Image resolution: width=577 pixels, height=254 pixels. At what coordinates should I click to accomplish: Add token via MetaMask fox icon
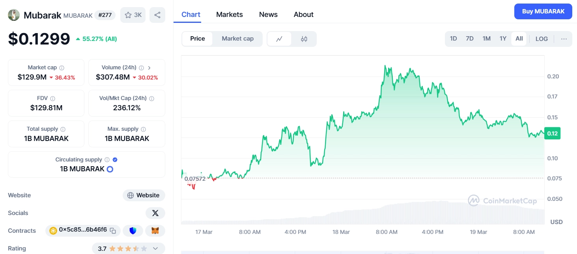[155, 230]
